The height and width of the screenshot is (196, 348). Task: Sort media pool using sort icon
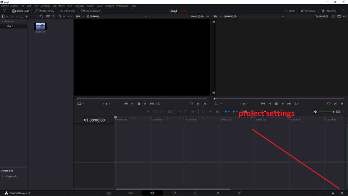[x=41, y=16]
